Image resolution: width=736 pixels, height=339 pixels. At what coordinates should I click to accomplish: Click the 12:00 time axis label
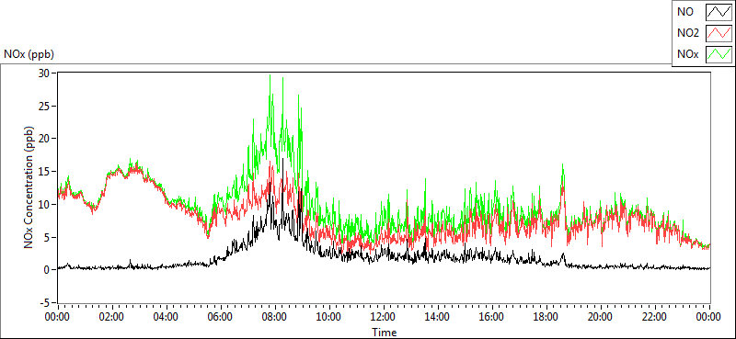[384, 318]
